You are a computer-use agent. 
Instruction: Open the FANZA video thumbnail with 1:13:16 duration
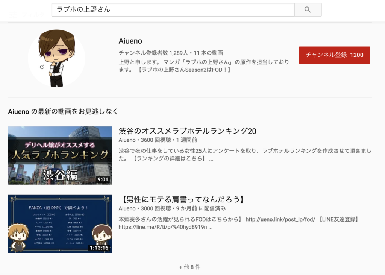[60, 224]
